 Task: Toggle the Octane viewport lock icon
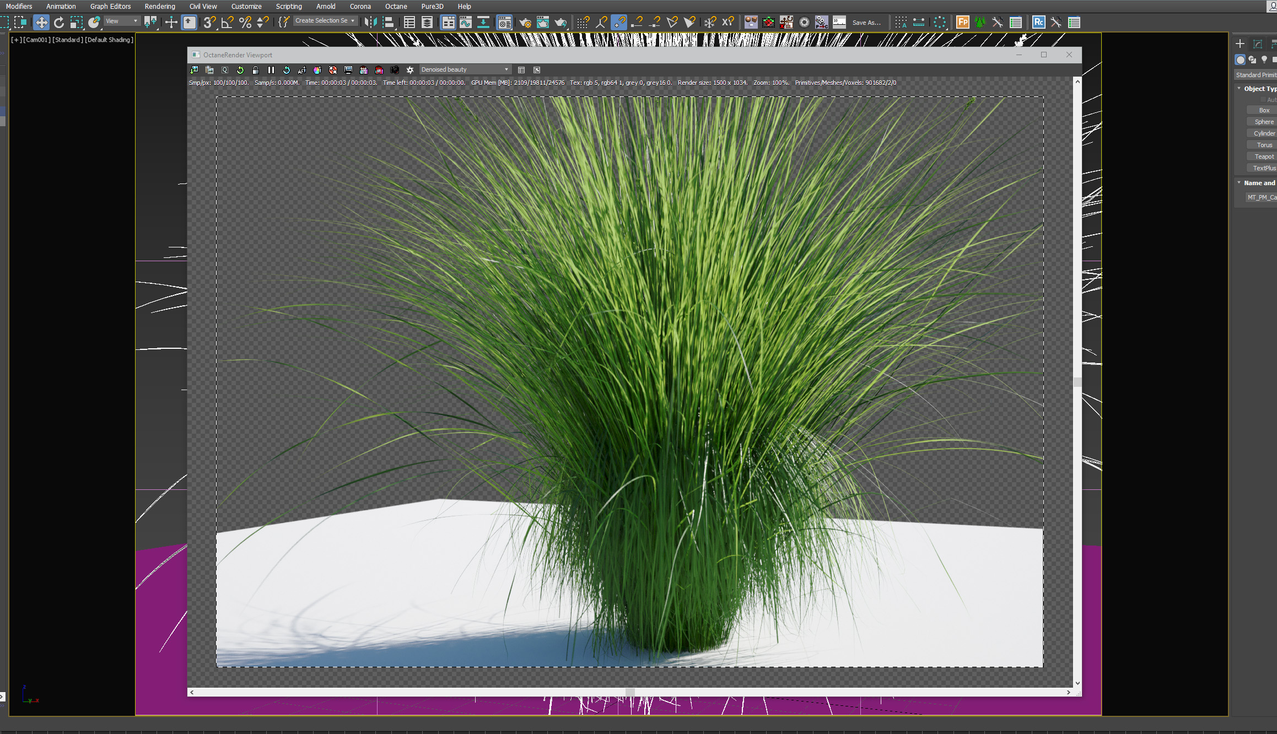[x=255, y=70]
